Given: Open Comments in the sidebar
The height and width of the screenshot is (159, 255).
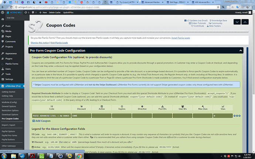Looking at the screenshot, I should [10, 42].
